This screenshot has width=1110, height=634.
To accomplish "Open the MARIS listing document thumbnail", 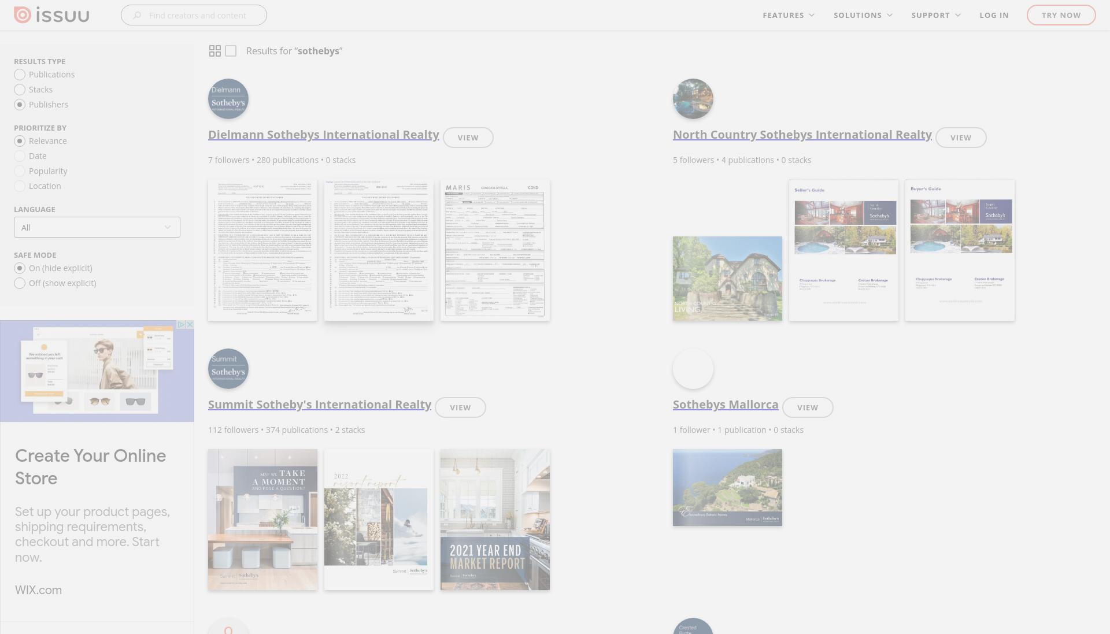I will (495, 250).
